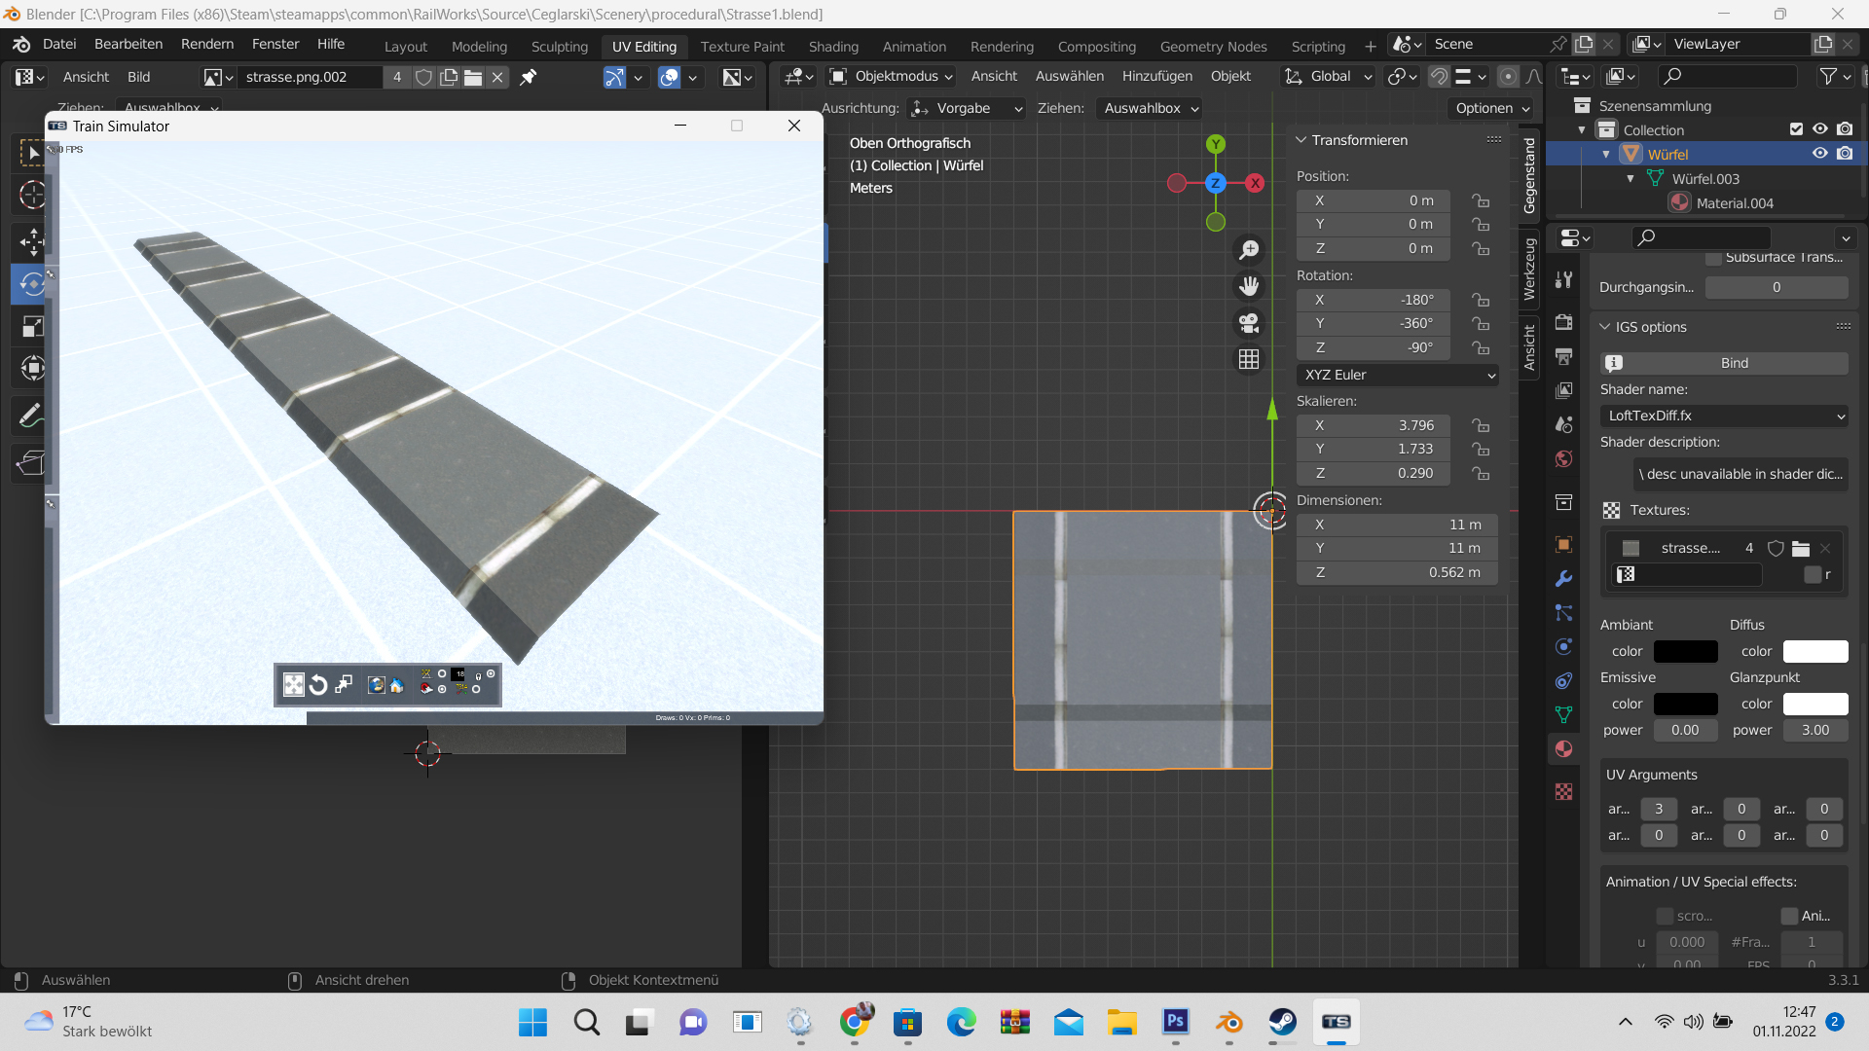Screen dimensions: 1869x1051
Task: Open the Werkzeug sidebar tab
Action: coord(1529,270)
